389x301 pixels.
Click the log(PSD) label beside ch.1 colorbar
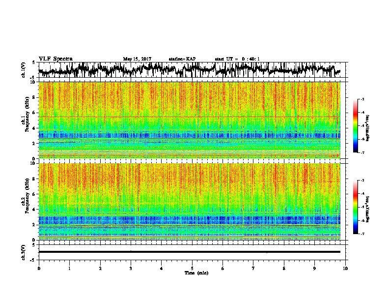point(367,128)
